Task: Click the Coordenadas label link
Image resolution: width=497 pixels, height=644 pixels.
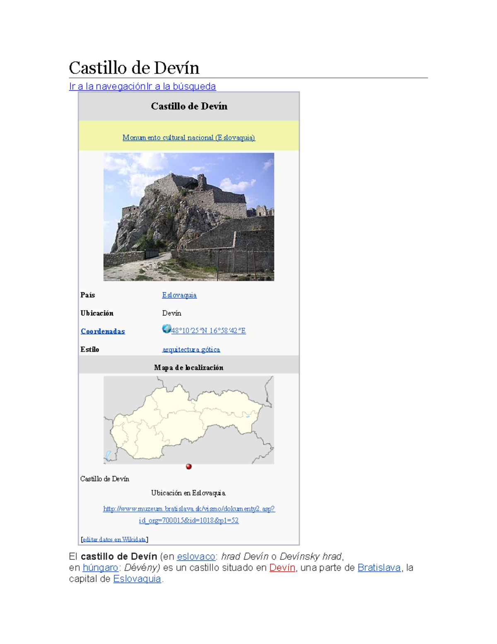Action: click(103, 331)
